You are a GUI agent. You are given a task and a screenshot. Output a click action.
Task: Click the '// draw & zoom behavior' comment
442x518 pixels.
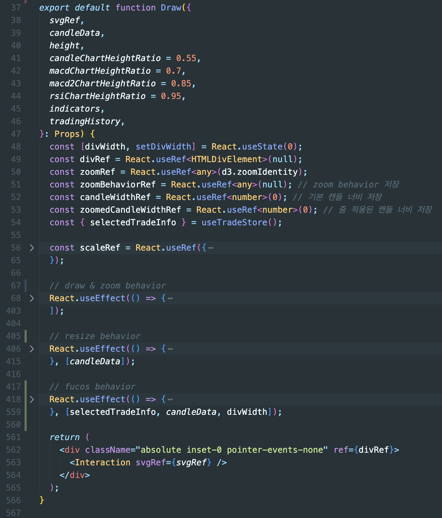[107, 286]
